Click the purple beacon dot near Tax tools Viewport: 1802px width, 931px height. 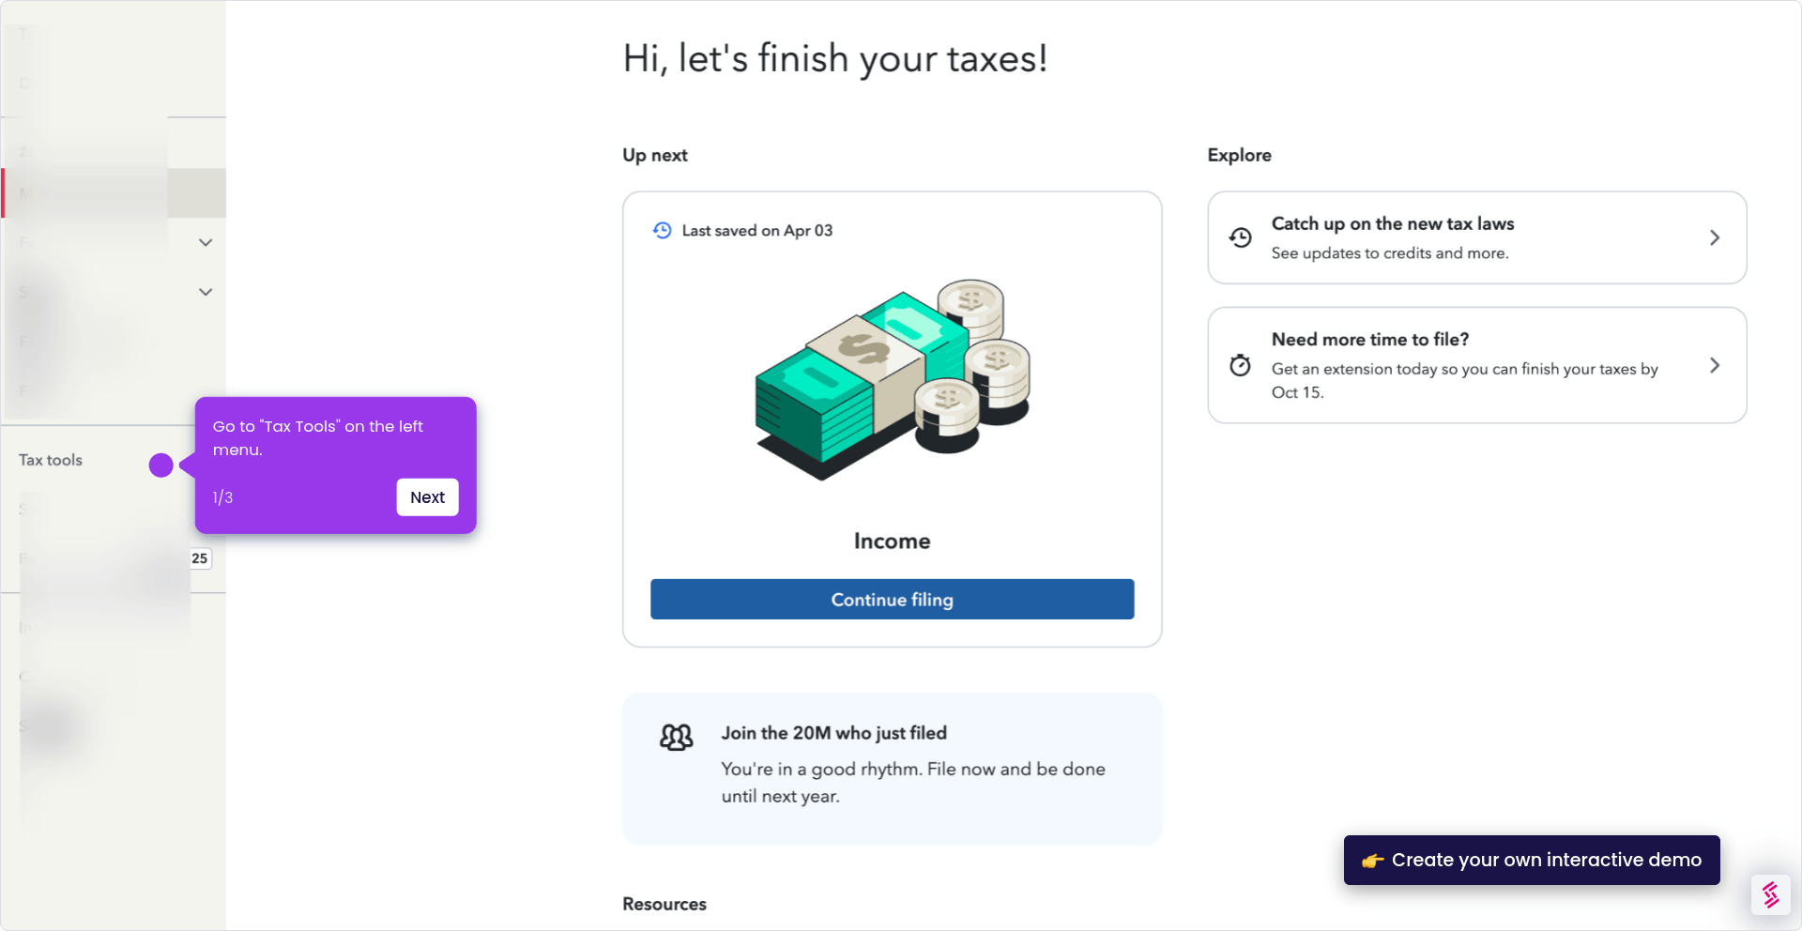coord(161,465)
